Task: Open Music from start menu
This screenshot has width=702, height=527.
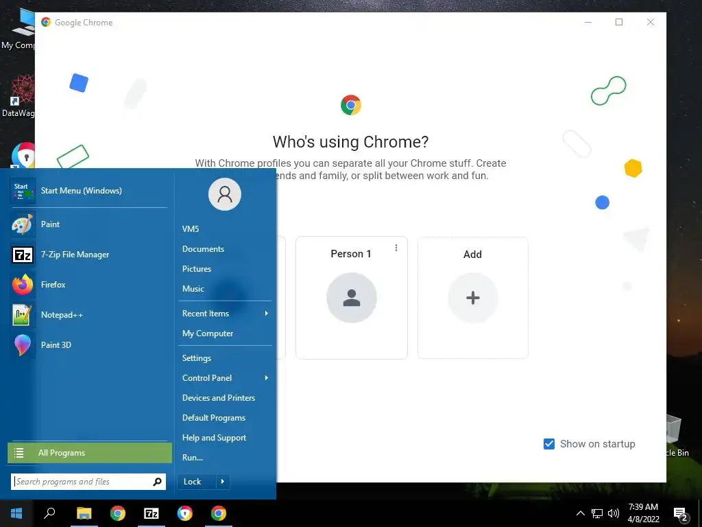Action: pos(193,289)
